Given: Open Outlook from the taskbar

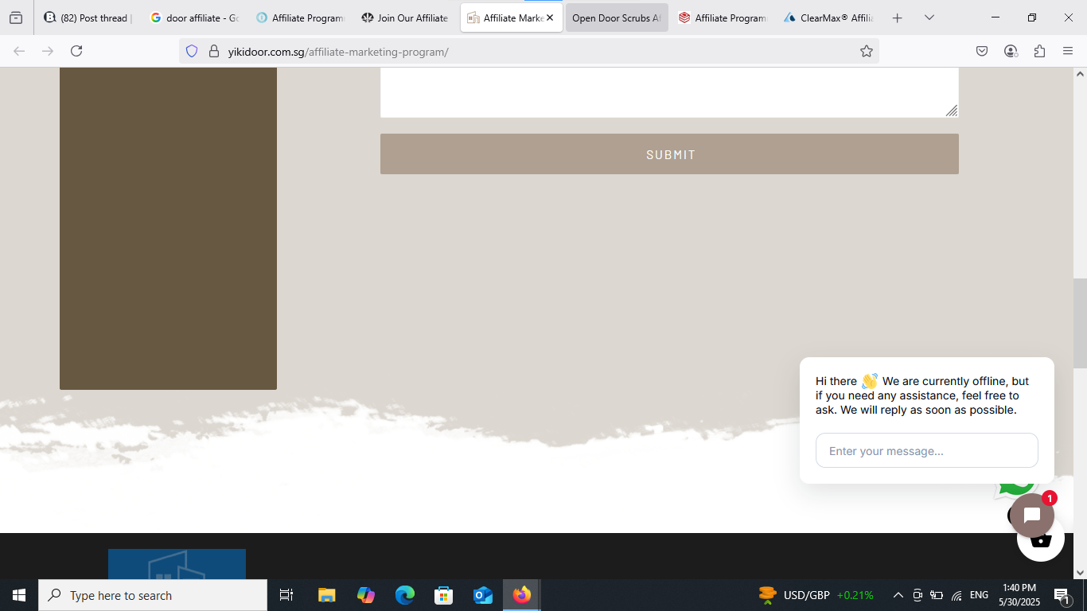Looking at the screenshot, I should pos(483,595).
